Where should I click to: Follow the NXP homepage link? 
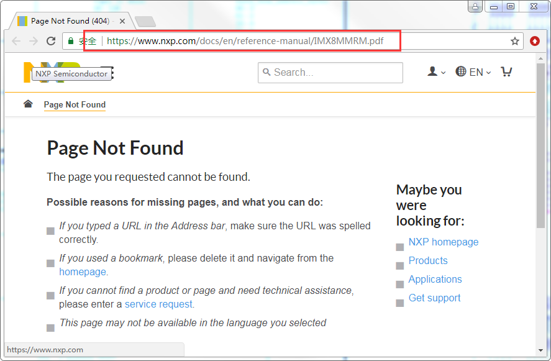pos(443,242)
